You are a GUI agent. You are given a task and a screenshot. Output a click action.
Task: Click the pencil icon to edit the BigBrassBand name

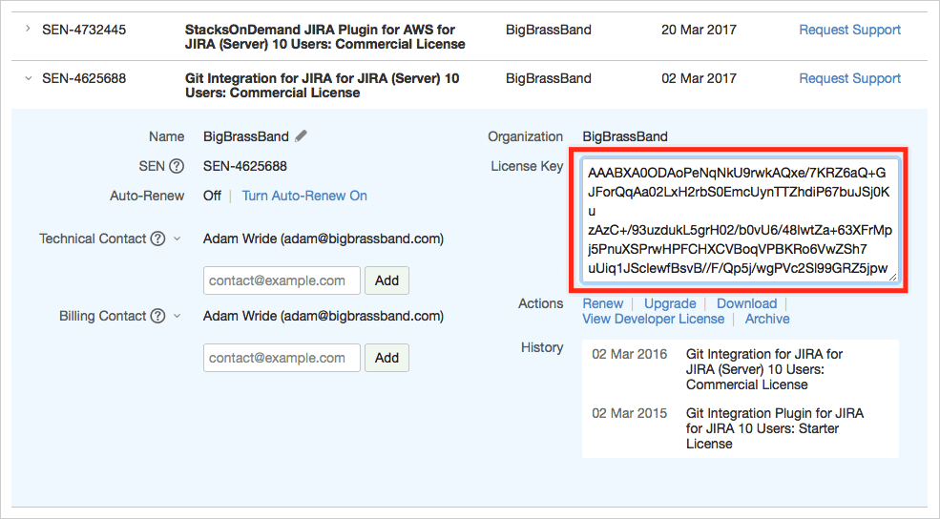click(302, 136)
